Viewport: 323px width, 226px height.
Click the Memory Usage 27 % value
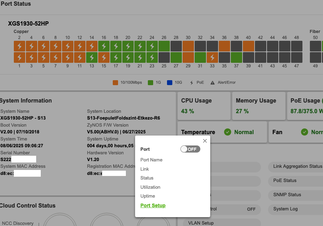(x=242, y=111)
